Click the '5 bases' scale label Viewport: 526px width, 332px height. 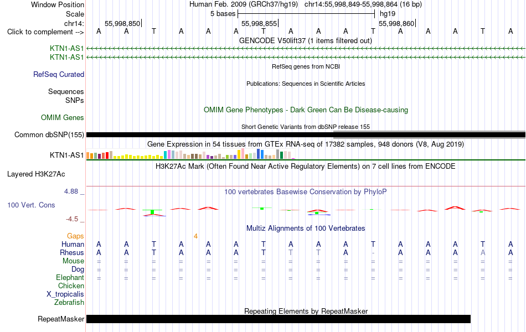[223, 14]
